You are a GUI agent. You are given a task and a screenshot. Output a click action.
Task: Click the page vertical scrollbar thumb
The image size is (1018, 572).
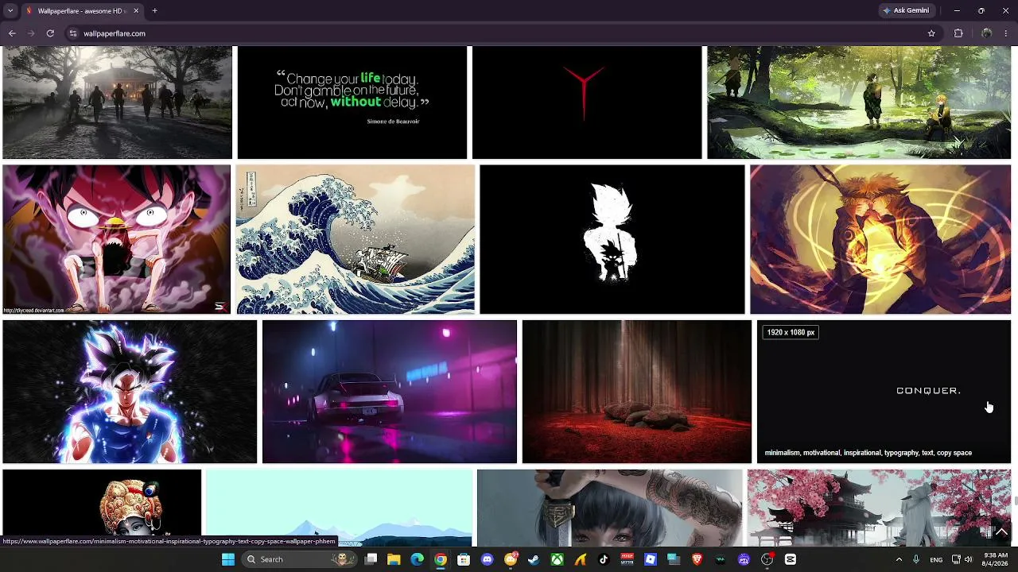pos(1015,500)
